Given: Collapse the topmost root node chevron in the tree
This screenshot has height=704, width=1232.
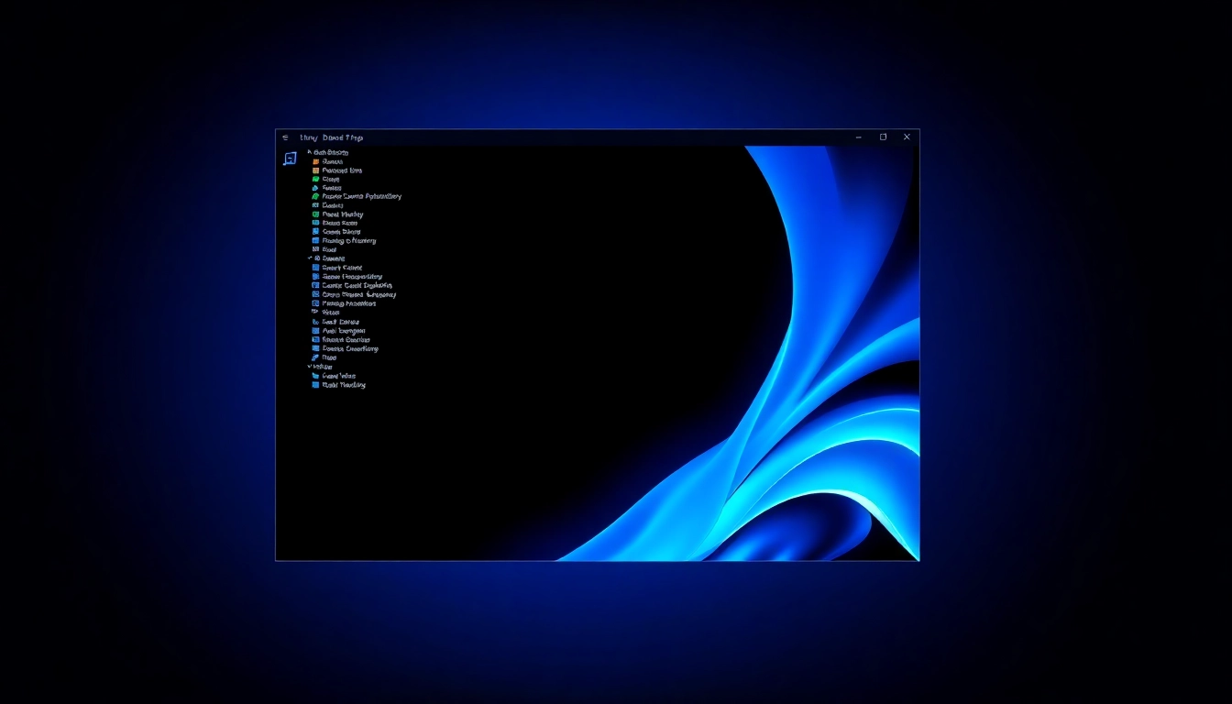Looking at the screenshot, I should [x=310, y=152].
